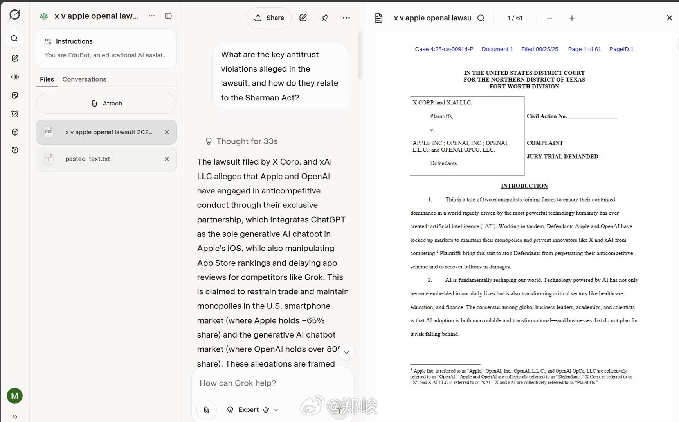Image resolution: width=679 pixels, height=422 pixels.
Task: Click the scales project icon beside title
Action: (44, 16)
